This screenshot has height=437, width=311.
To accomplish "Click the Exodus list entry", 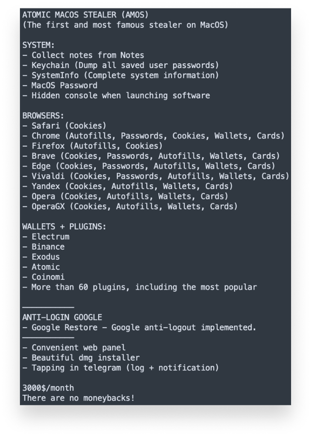I will pos(41,257).
